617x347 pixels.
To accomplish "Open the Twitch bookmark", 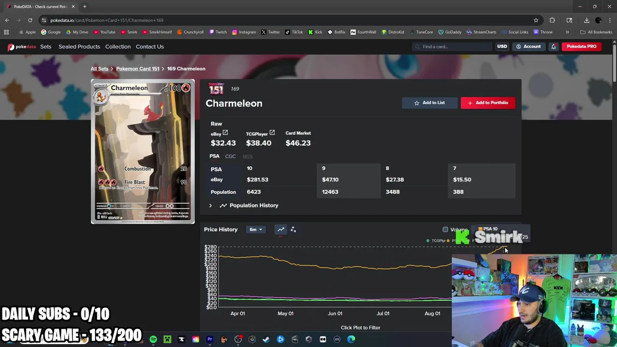I will [218, 32].
